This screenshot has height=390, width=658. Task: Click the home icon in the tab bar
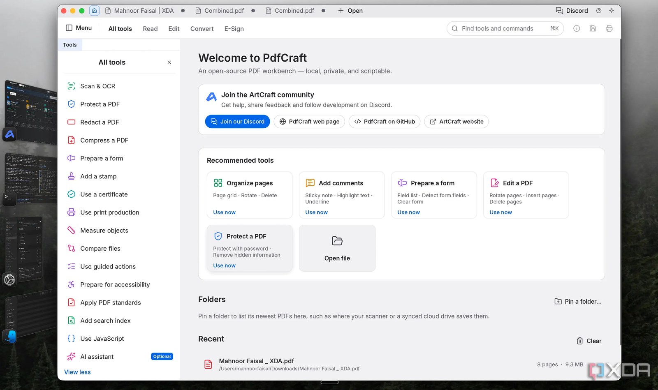[94, 11]
